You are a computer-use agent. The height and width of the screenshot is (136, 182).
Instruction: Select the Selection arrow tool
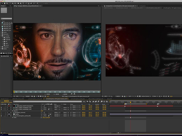point(2,3)
